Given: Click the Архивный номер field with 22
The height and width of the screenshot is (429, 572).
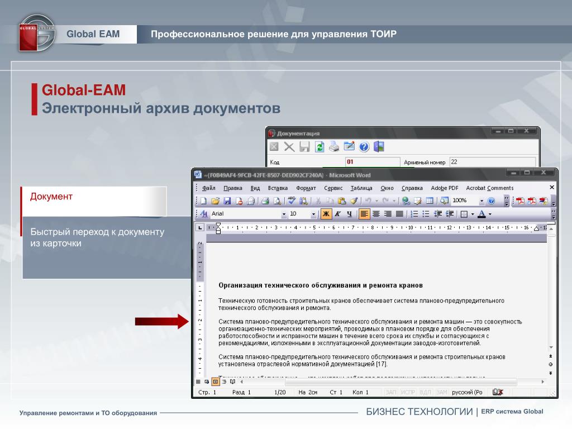Looking at the screenshot, I should (x=493, y=162).
